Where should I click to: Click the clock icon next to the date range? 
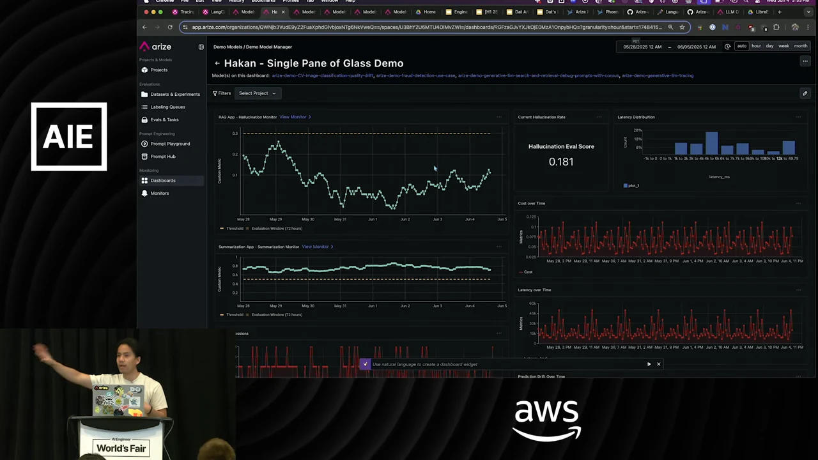(x=727, y=47)
